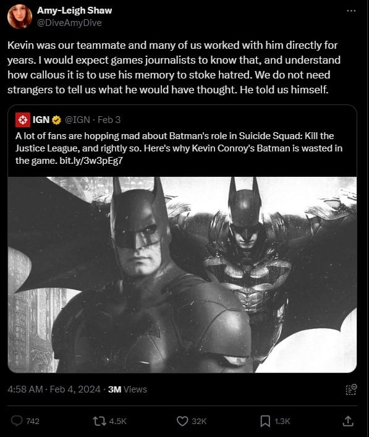
Task: Open the 4:58 AM Feb 4, 2024 timestamp
Action: point(54,389)
